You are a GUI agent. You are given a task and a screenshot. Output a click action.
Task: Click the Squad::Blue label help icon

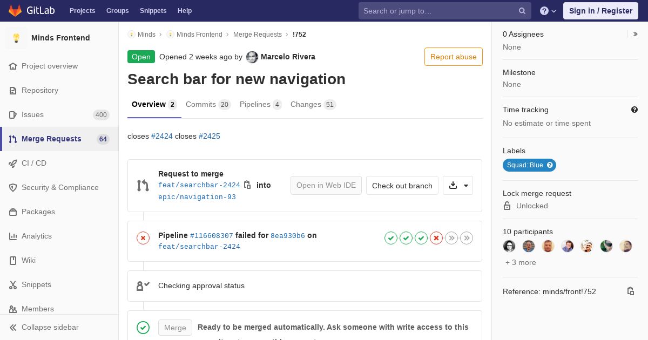(x=550, y=165)
